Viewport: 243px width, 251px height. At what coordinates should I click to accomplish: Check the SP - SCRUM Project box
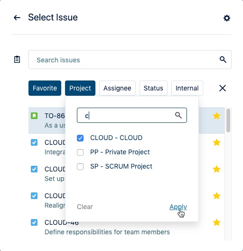click(x=80, y=167)
